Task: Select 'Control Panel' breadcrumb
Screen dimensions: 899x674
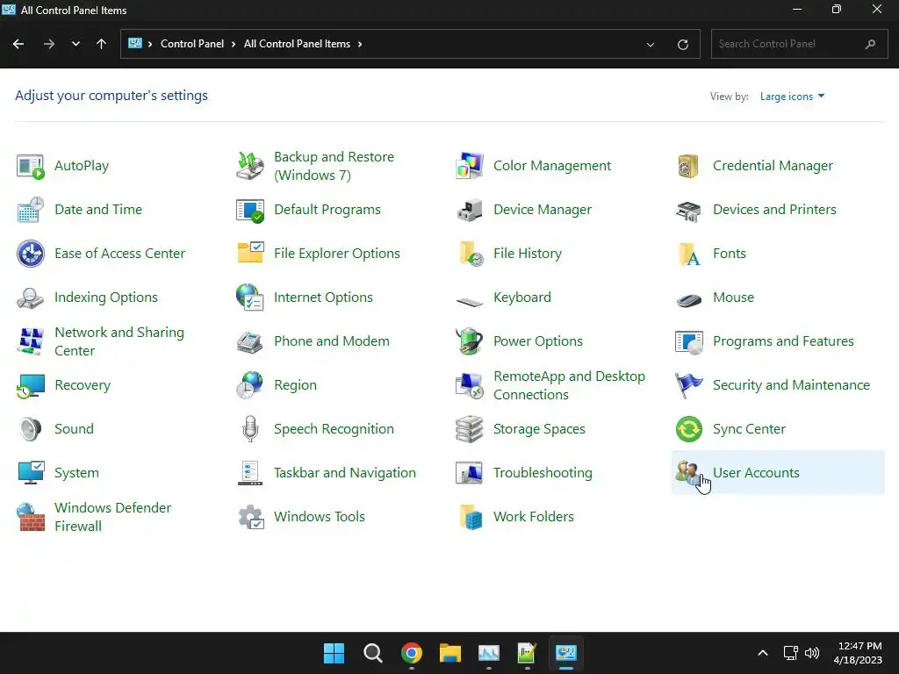Action: pos(192,44)
